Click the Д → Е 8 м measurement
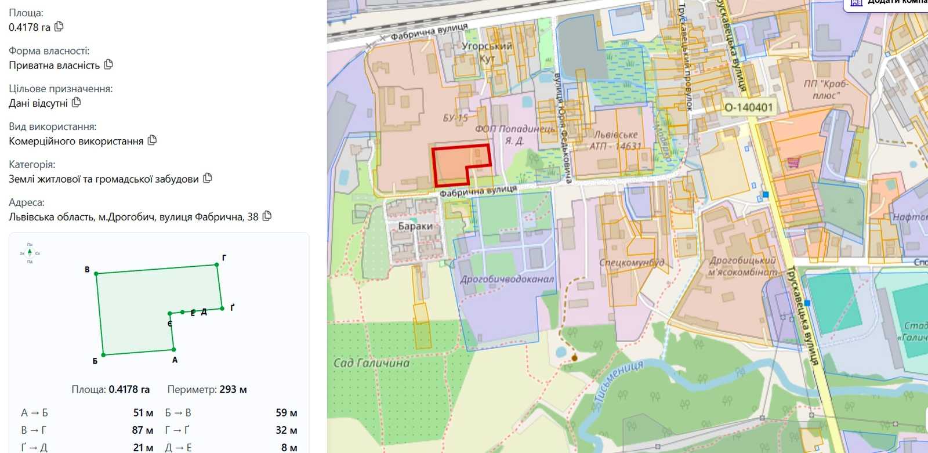The image size is (928, 453). [x=231, y=448]
